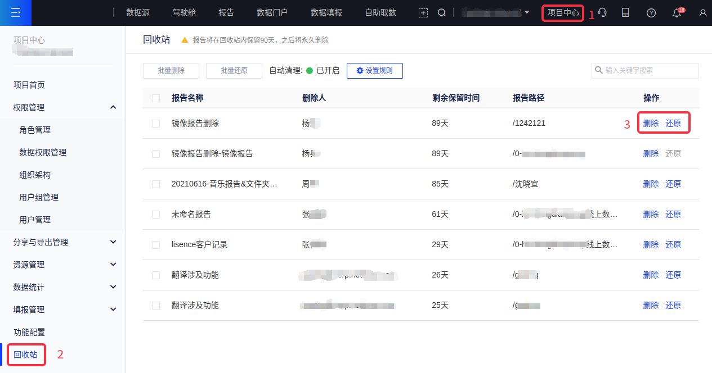712x373 pixels.
Task: Click the add-new plus box icon
Action: (423, 13)
